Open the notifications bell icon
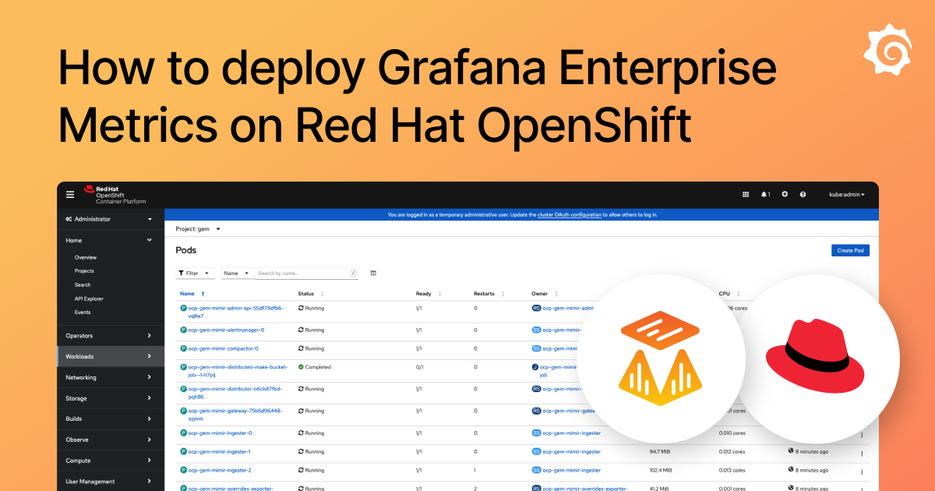The width and height of the screenshot is (935, 491). [x=764, y=194]
